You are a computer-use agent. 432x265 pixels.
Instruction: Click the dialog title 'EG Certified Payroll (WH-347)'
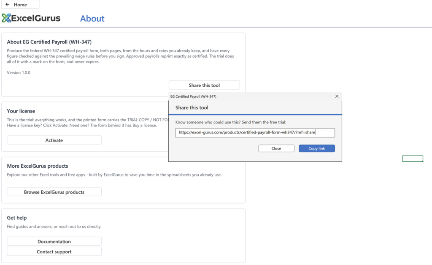click(193, 96)
